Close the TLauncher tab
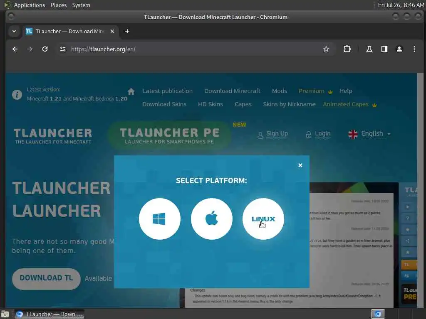426x319 pixels. [x=112, y=31]
